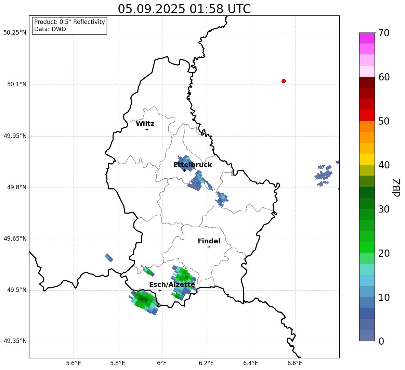
Task: Click the red radar site marker
Action: click(284, 81)
